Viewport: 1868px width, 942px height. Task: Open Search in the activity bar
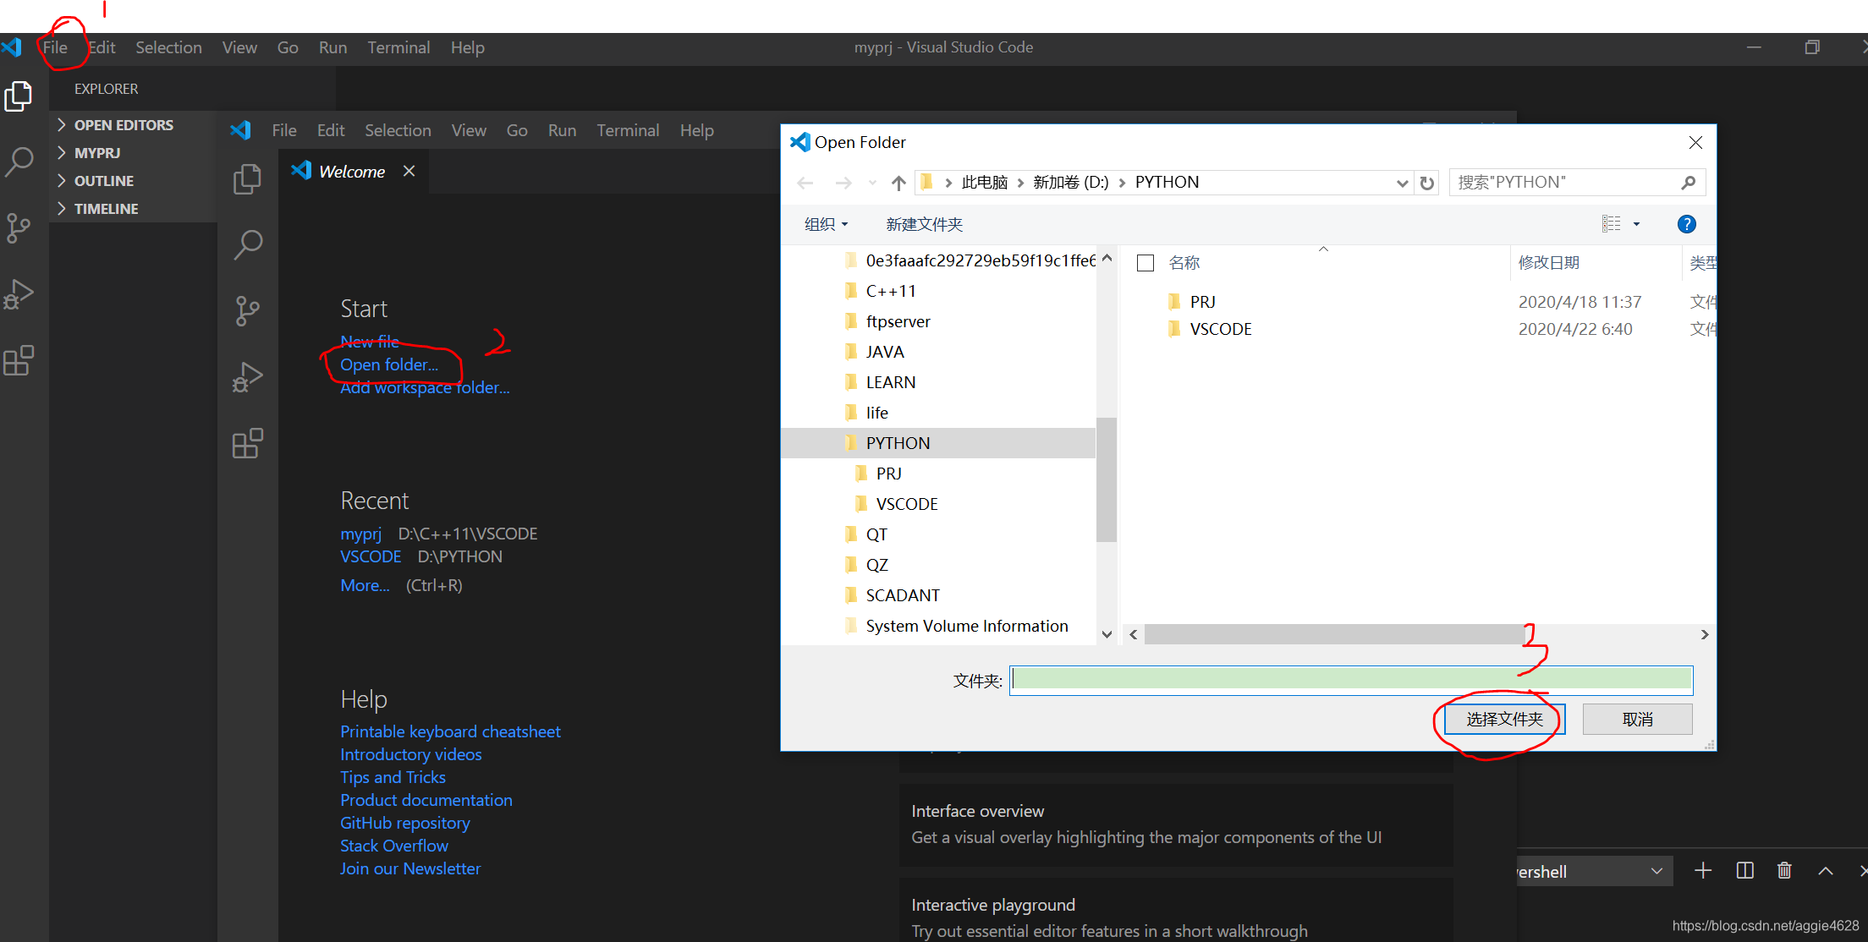19,162
